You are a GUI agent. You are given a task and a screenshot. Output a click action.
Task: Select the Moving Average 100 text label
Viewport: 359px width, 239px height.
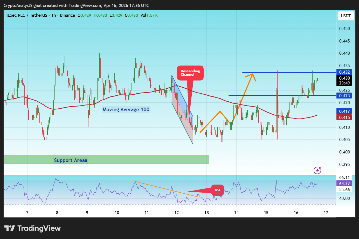(x=126, y=109)
